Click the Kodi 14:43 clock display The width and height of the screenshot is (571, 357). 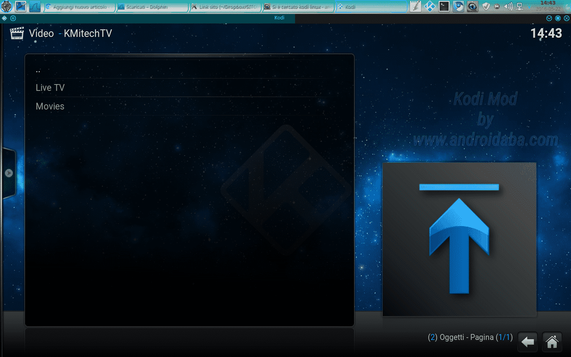[x=546, y=33]
